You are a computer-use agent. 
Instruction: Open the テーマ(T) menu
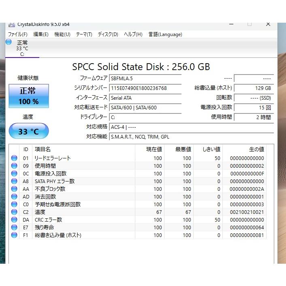pyautogui.click(x=84, y=34)
